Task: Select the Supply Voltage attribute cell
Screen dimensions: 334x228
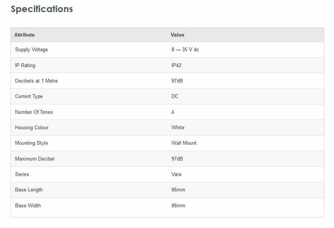Action: pyautogui.click(x=32, y=50)
